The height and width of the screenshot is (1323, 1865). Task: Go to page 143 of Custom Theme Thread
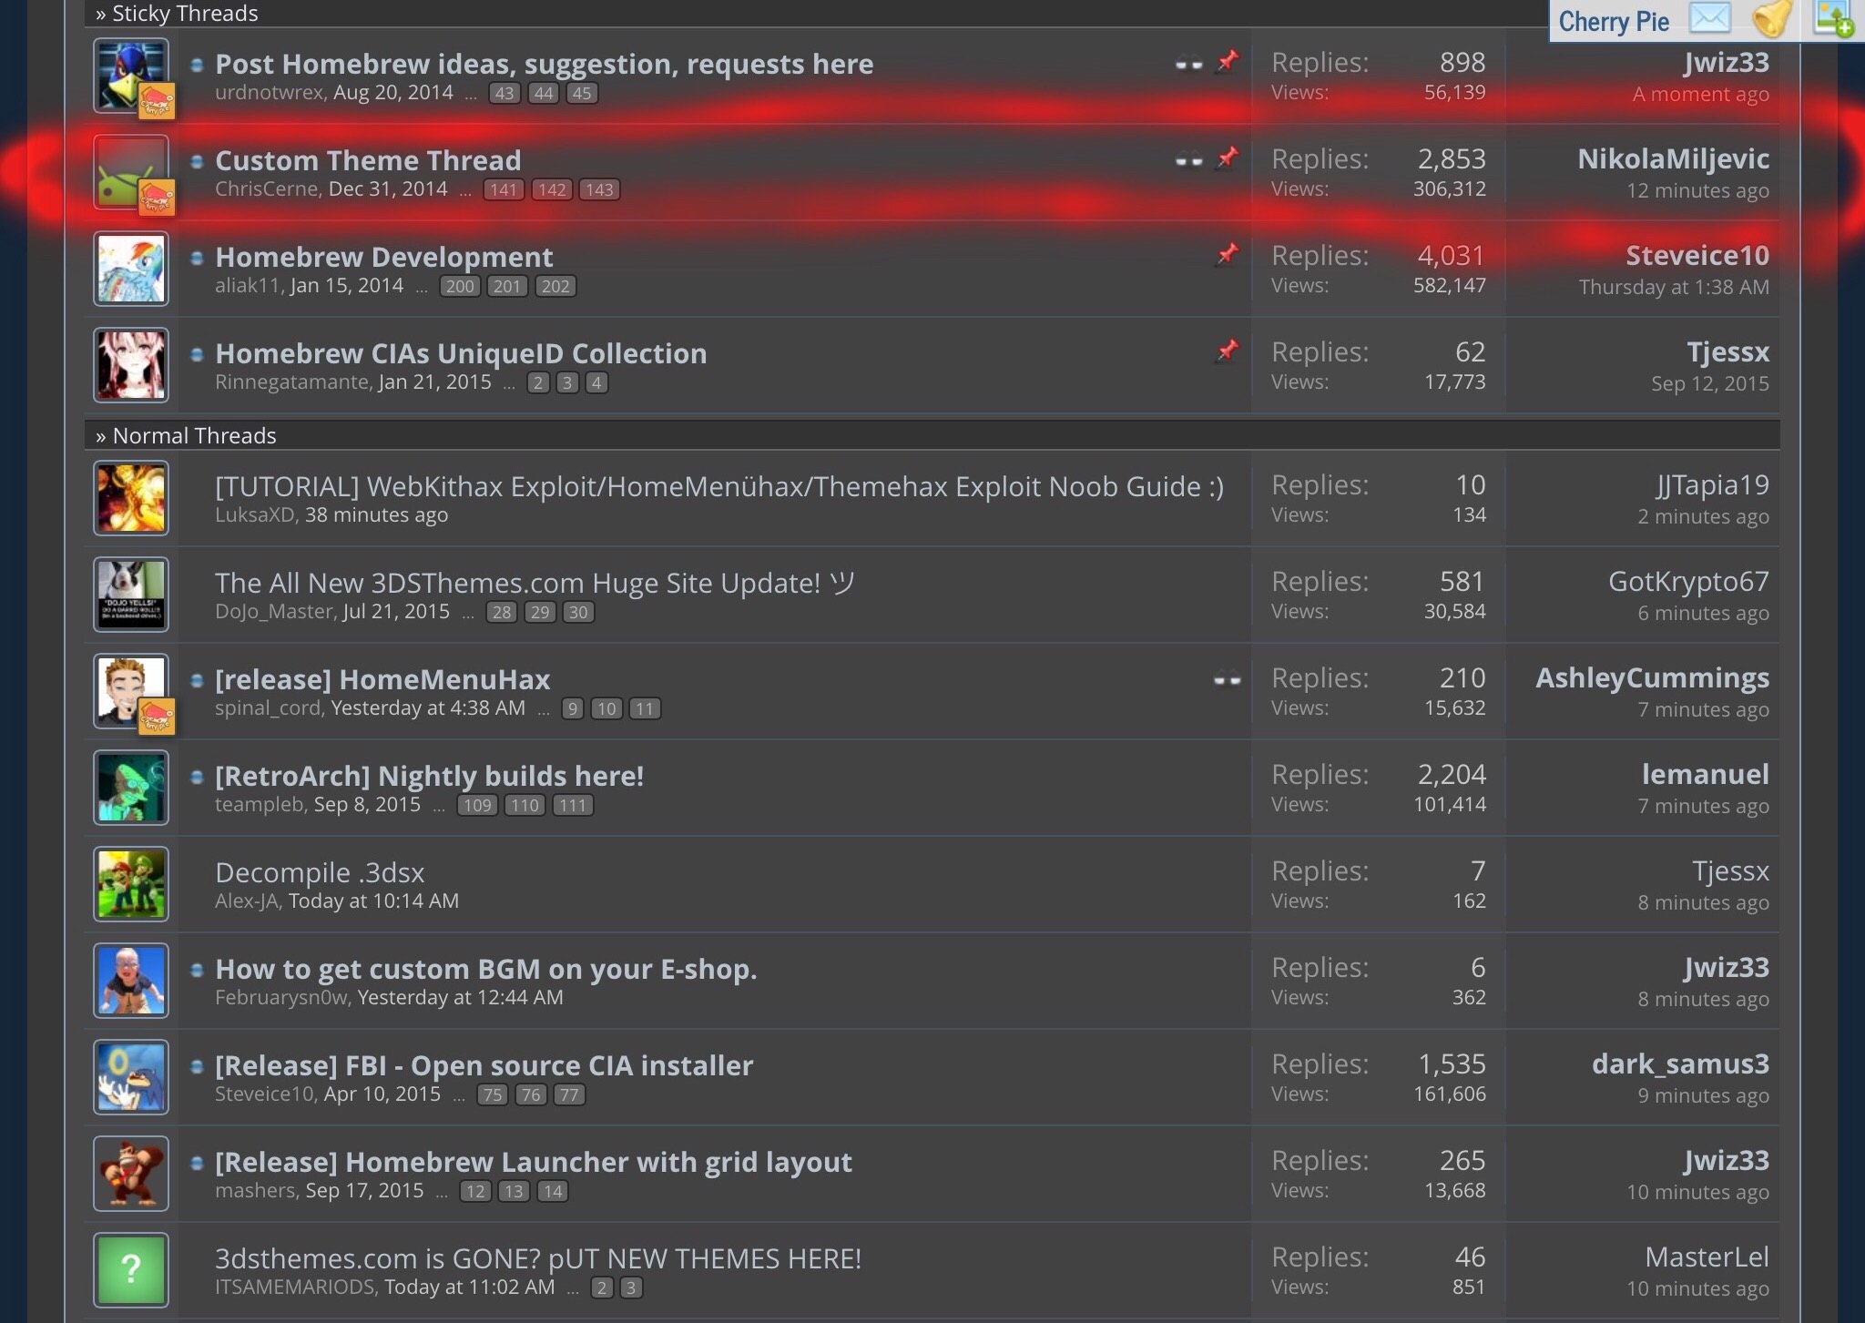coord(598,189)
